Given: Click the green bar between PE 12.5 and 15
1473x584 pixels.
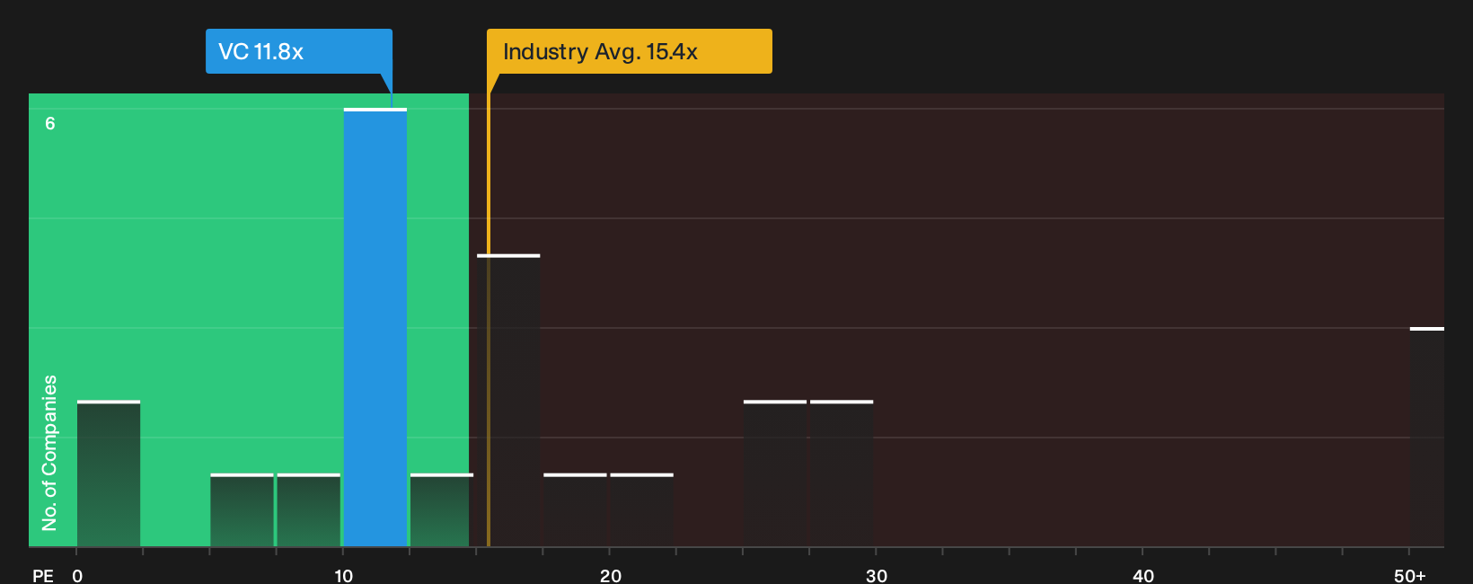Looking at the screenshot, I should (440, 509).
